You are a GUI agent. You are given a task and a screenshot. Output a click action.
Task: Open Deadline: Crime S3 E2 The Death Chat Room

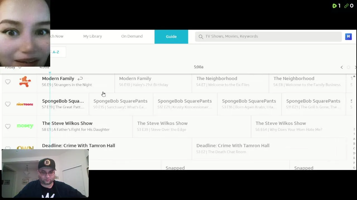pos(269,148)
